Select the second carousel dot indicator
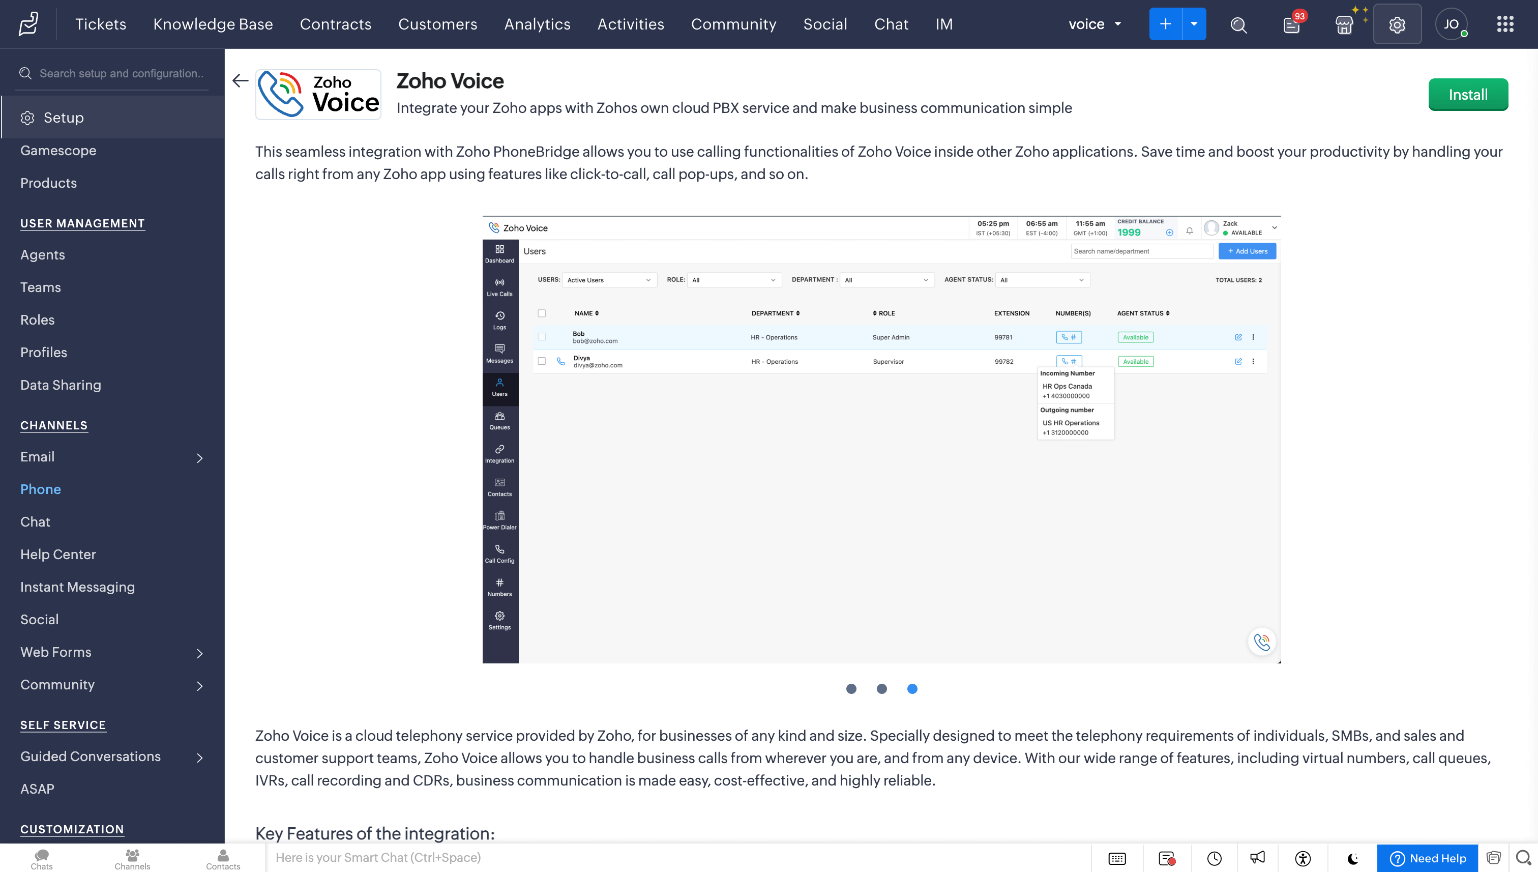The image size is (1538, 872). [881, 689]
